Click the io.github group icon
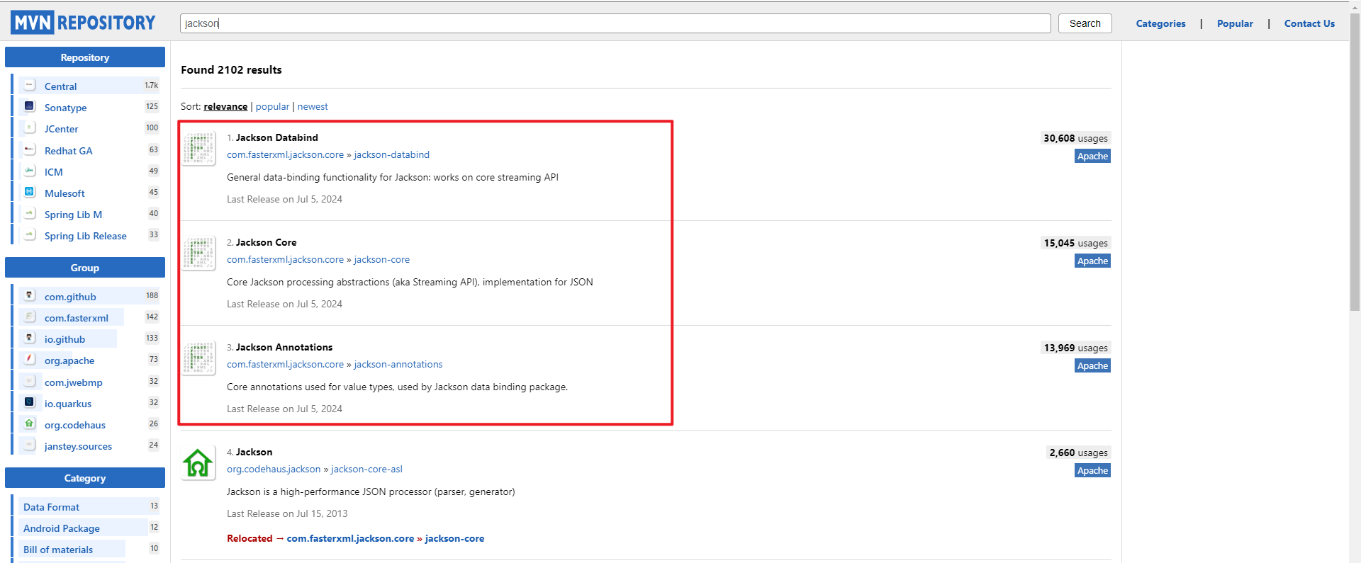Viewport: 1361px width, 563px height. pyautogui.click(x=30, y=338)
